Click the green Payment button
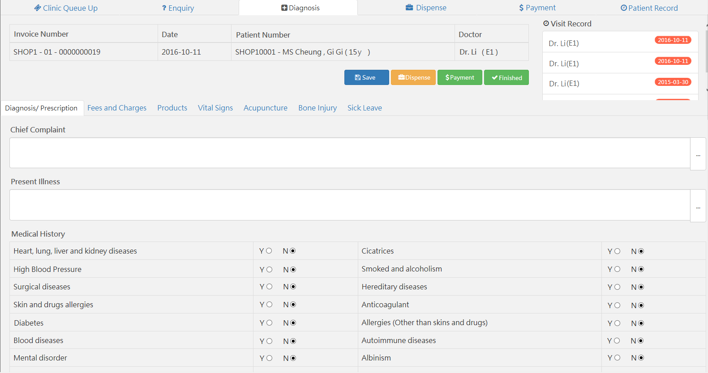Viewport: 708px width, 373px height. point(459,77)
